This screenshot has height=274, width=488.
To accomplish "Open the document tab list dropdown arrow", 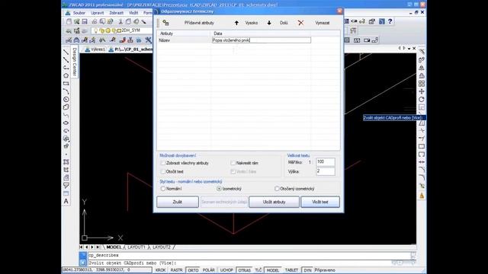I will [x=409, y=49].
